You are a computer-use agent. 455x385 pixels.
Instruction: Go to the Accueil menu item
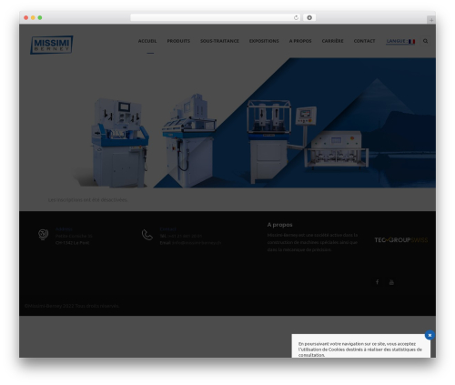pyautogui.click(x=147, y=41)
